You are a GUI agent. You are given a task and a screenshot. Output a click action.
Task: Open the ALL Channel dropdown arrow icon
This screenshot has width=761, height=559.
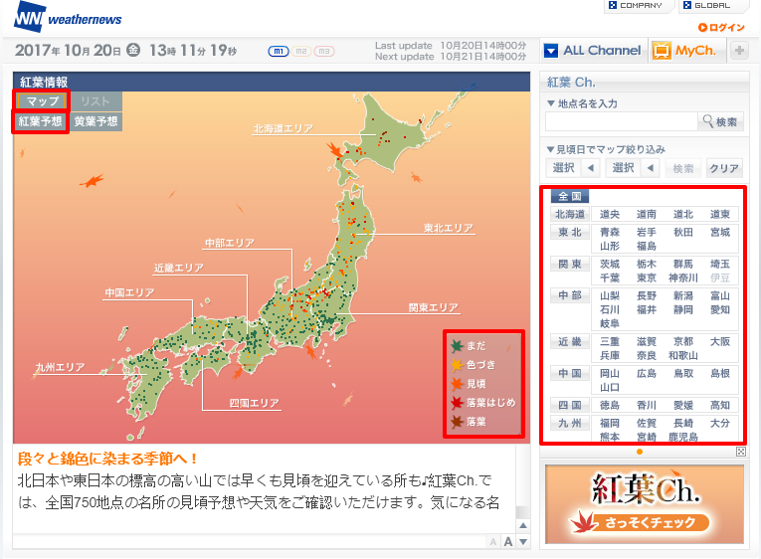pyautogui.click(x=551, y=51)
